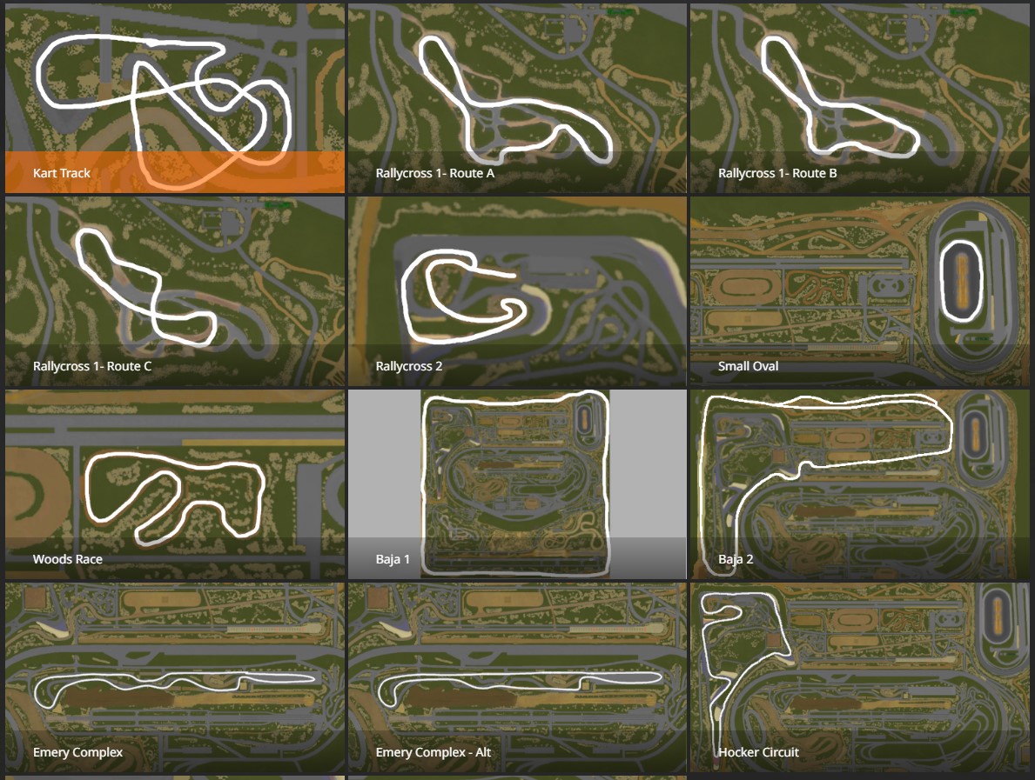Pick the Baja 2 route thumbnail

tap(859, 484)
